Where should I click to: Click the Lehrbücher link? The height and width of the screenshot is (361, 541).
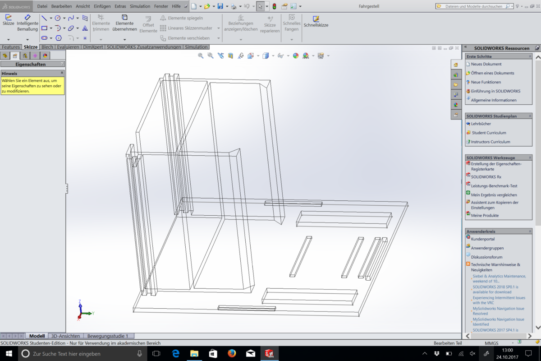pos(481,124)
